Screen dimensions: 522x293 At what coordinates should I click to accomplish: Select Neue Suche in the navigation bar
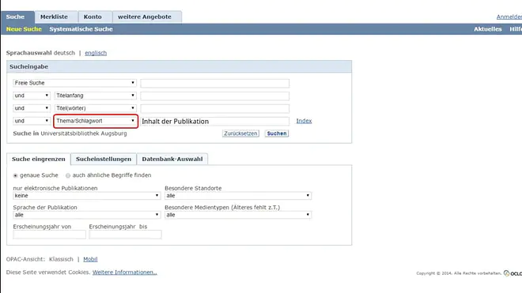coord(24,29)
